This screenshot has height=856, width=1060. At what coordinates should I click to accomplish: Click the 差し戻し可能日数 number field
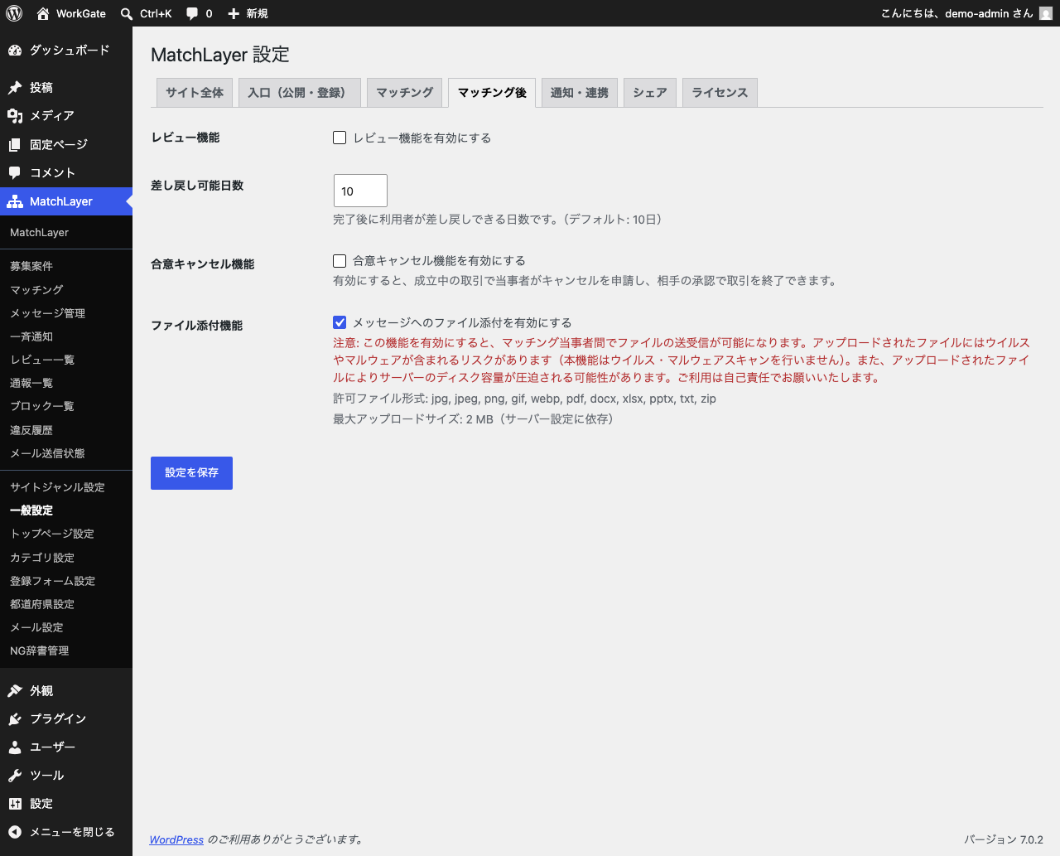(360, 191)
